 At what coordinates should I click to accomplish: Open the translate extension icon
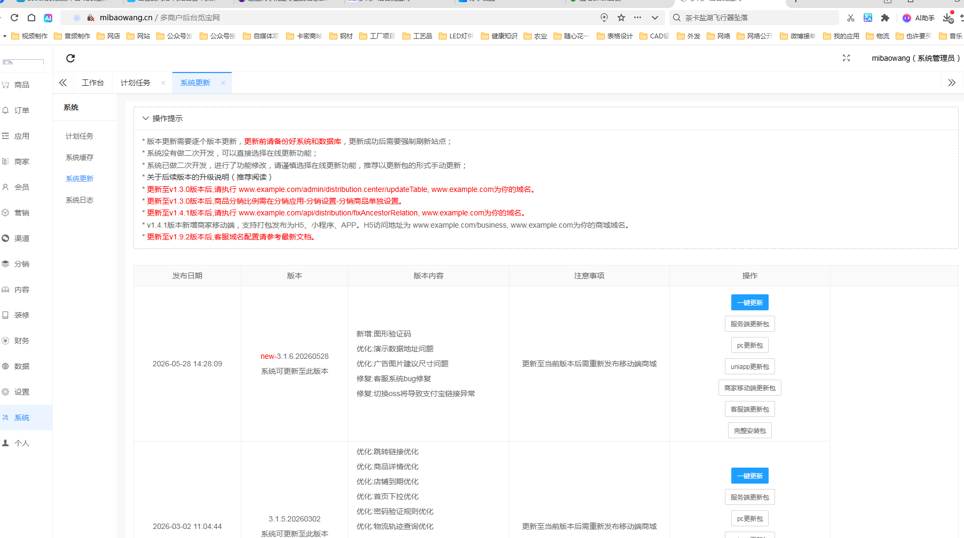pos(868,18)
